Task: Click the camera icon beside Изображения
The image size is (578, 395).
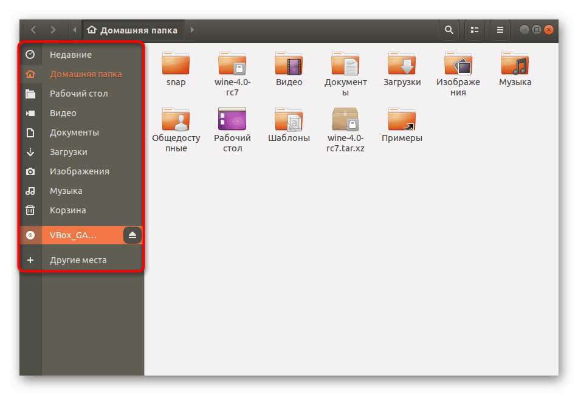Action: (x=30, y=172)
